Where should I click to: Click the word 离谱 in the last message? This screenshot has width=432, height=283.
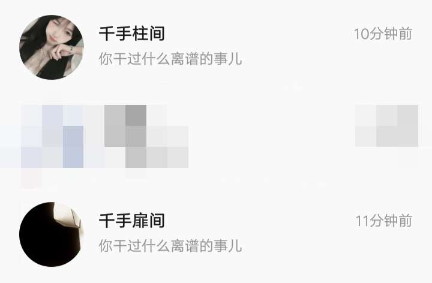click(185, 246)
